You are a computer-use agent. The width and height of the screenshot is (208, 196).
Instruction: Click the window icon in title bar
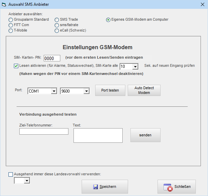[4, 4]
